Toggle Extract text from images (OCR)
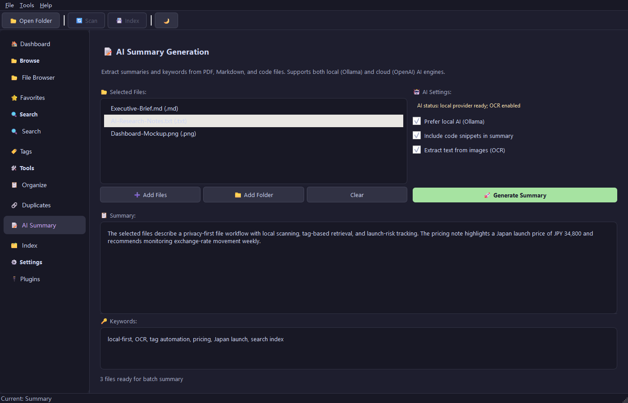 417,150
